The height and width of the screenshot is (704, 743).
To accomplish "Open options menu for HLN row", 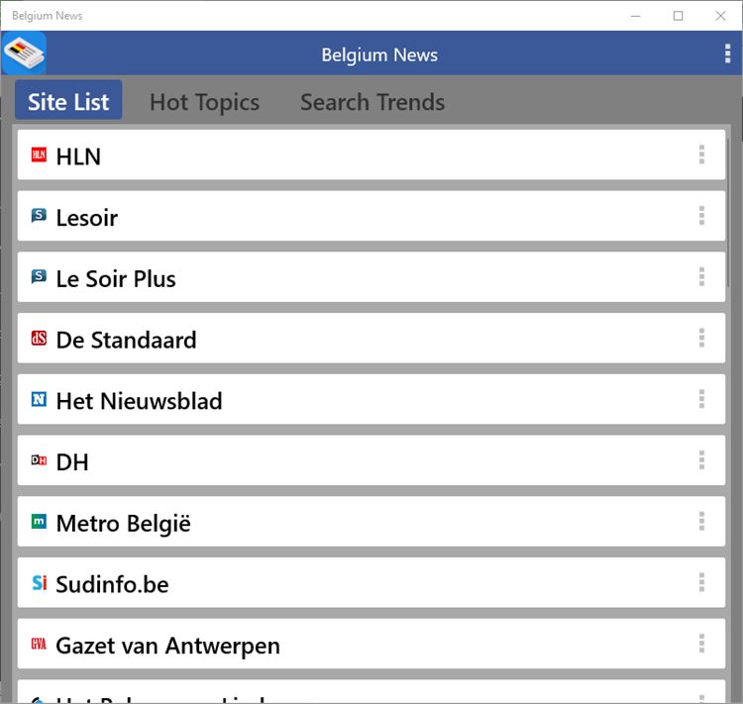I will [701, 154].
